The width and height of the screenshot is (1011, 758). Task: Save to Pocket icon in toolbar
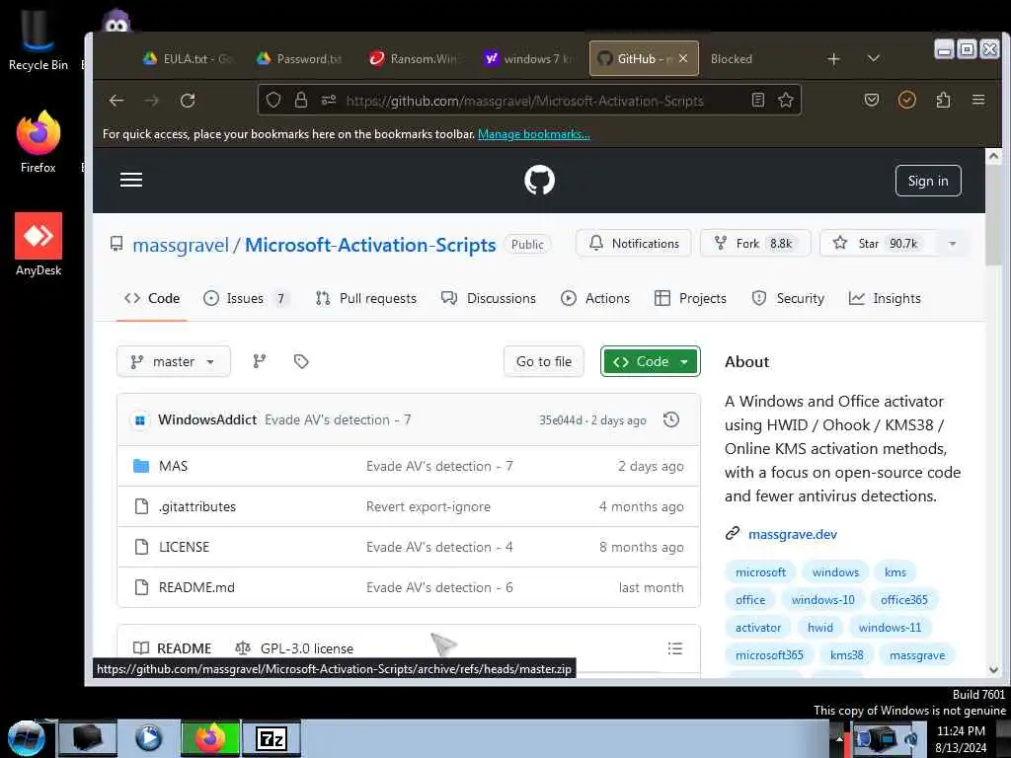click(872, 101)
